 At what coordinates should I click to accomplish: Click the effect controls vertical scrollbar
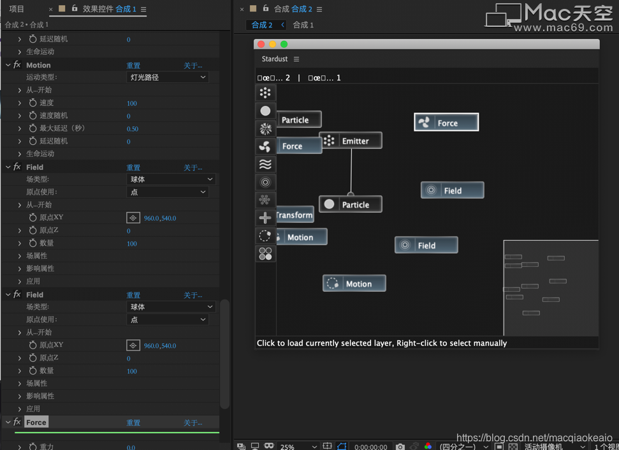coord(224,354)
